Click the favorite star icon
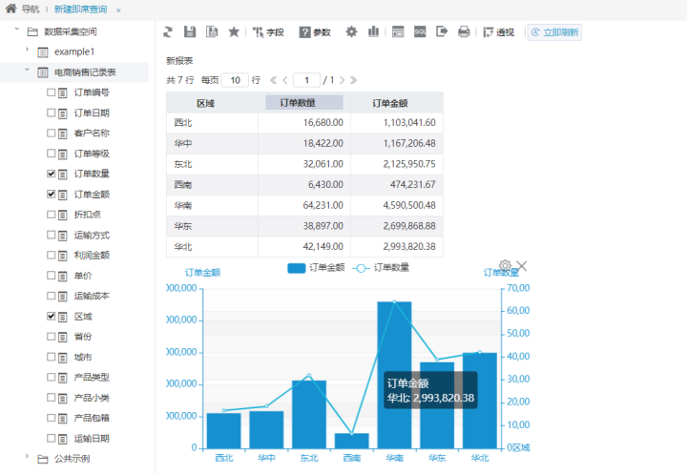Image resolution: width=687 pixels, height=474 pixels. coord(234,32)
